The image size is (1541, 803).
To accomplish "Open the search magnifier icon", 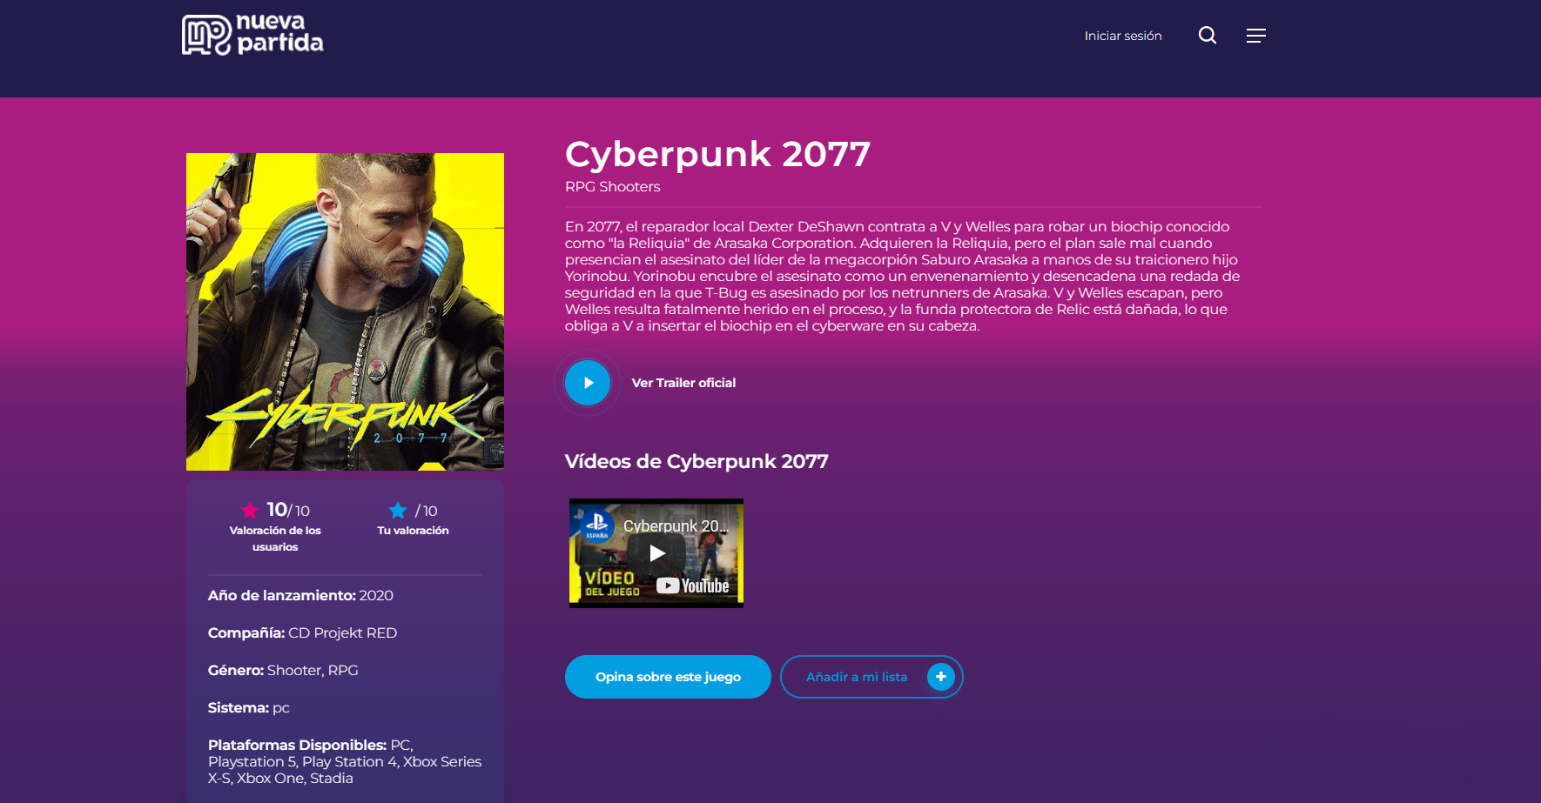I will click(1208, 36).
